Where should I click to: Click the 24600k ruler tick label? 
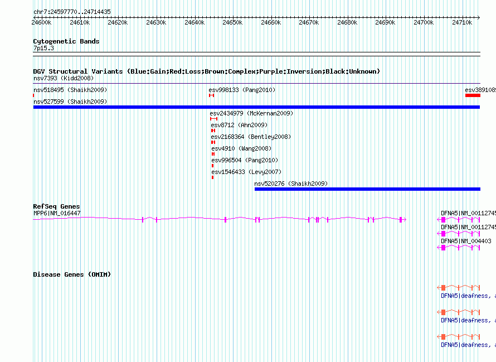pyautogui.click(x=41, y=22)
